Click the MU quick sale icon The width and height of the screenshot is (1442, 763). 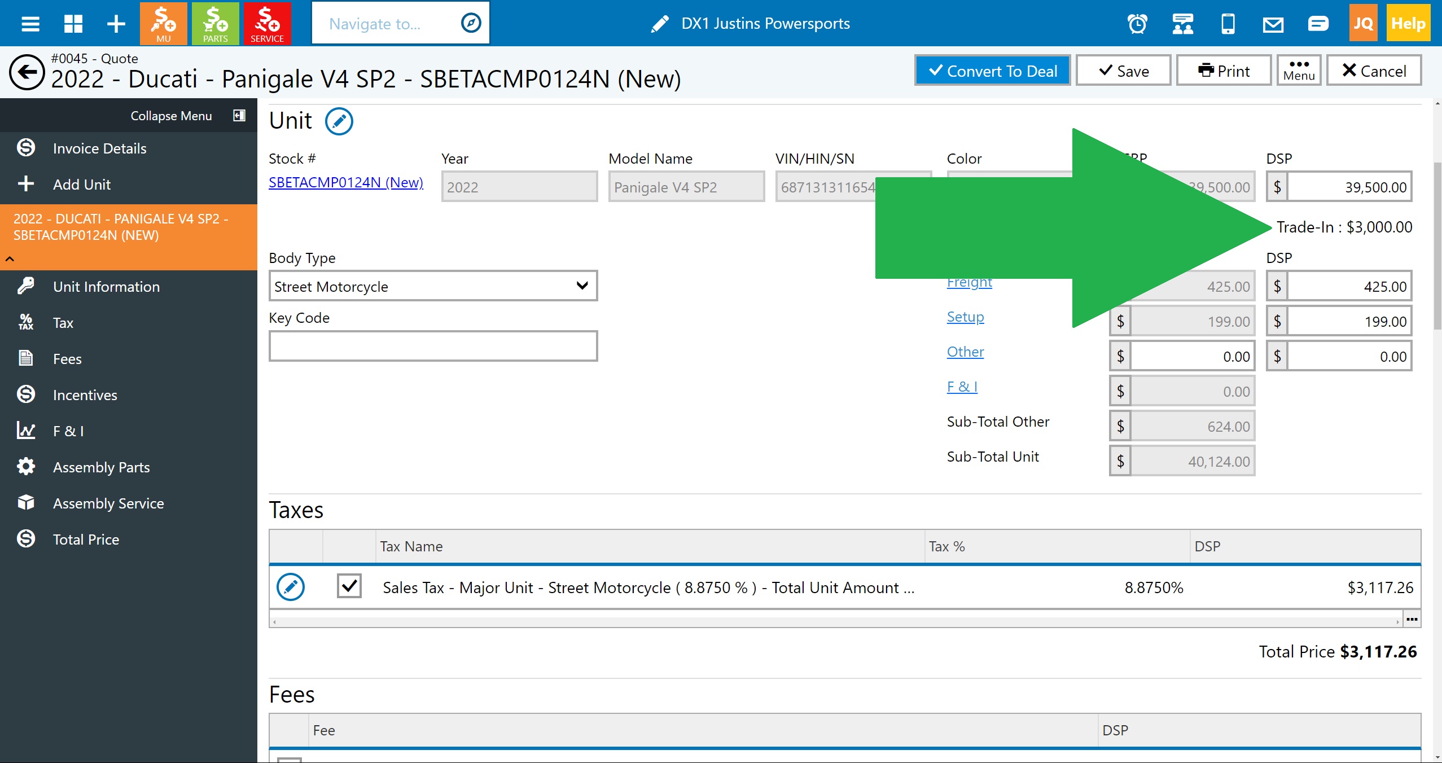click(163, 24)
